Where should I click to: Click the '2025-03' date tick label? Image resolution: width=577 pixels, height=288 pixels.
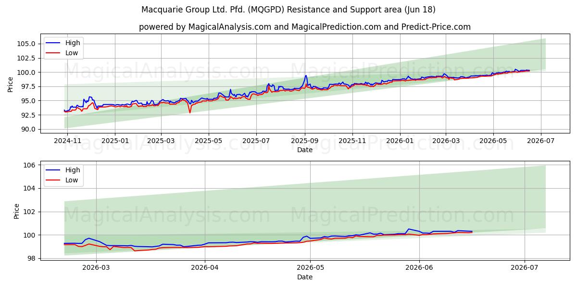click(161, 141)
